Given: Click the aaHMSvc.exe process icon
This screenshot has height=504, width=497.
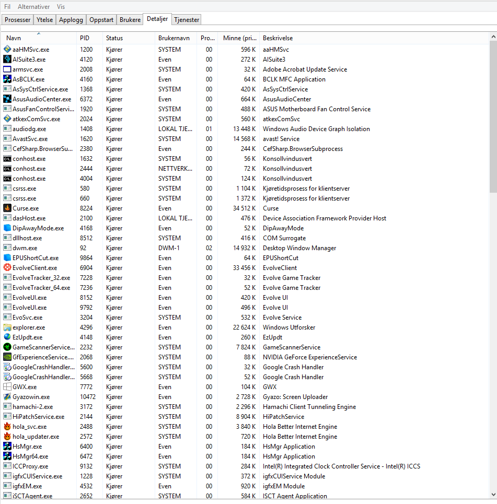Looking at the screenshot, I should click(x=7, y=49).
